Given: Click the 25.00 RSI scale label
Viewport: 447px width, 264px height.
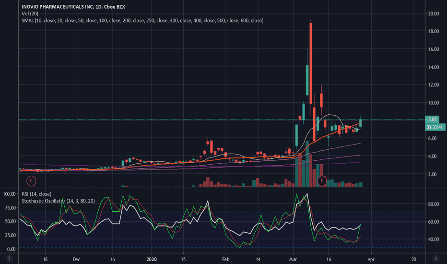Looking at the screenshot, I should pos(10,235).
